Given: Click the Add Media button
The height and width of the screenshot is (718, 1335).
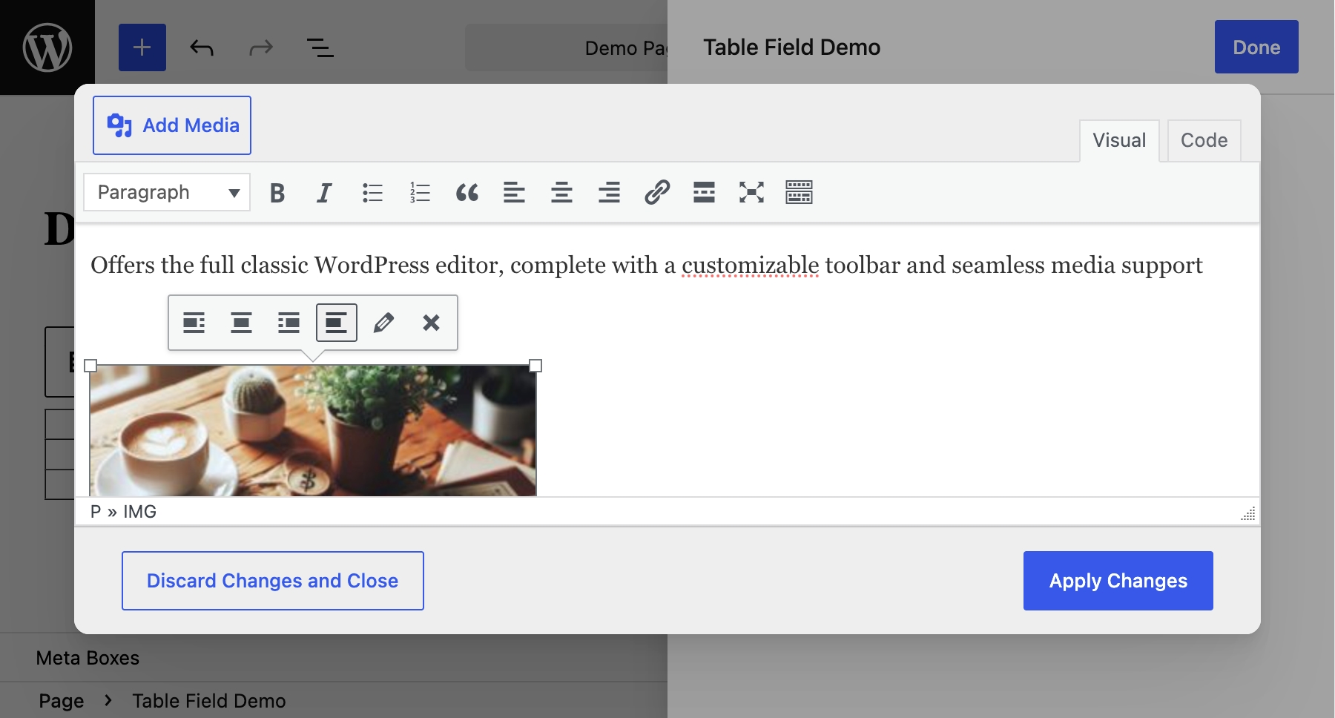Looking at the screenshot, I should 172,125.
